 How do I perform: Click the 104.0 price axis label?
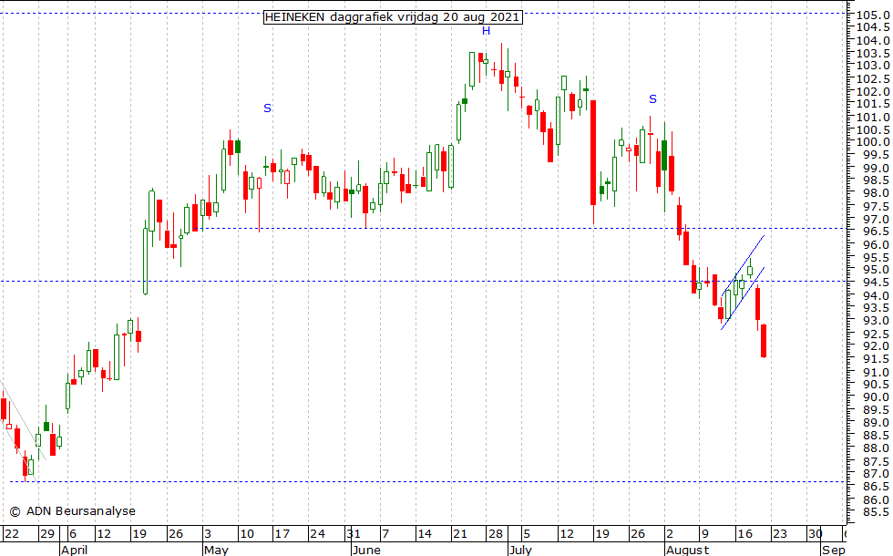[873, 40]
